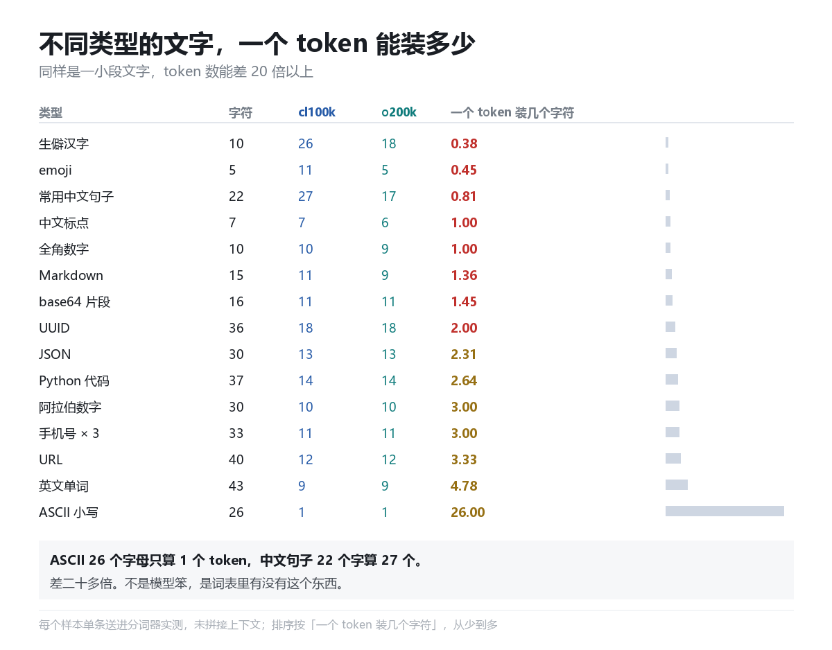Click the 3.33 ratio in URL row
The height and width of the screenshot is (650, 832).
click(x=464, y=460)
